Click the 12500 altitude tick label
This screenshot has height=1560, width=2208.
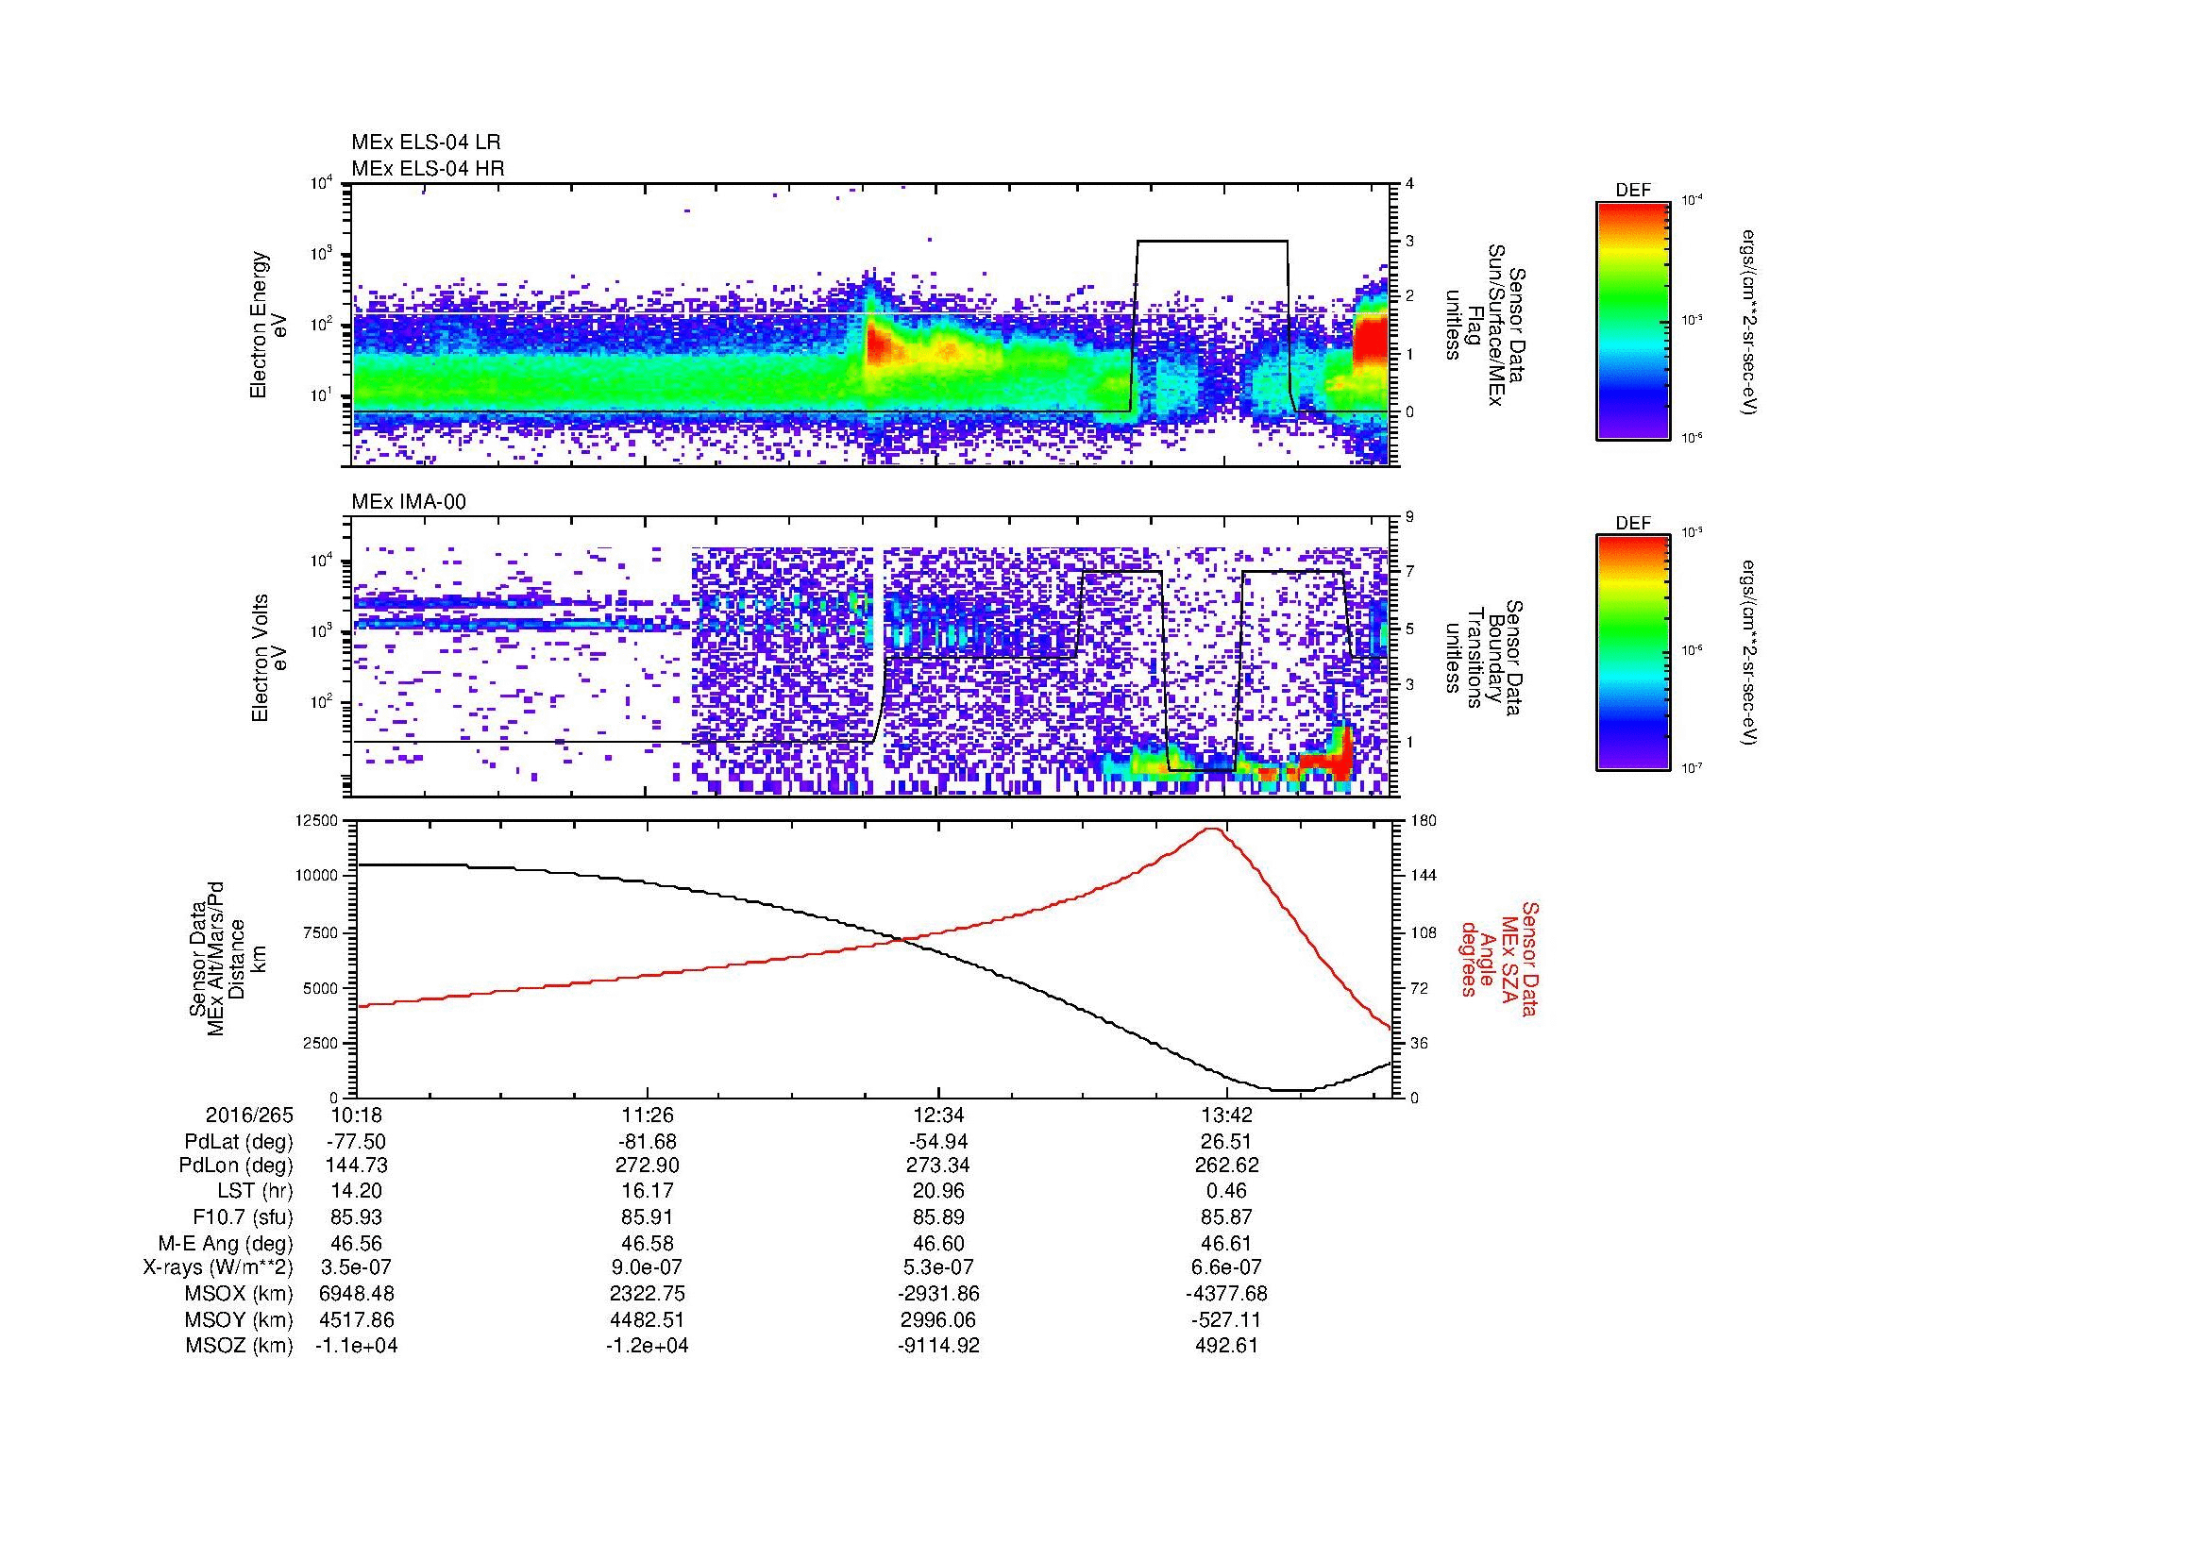click(318, 820)
